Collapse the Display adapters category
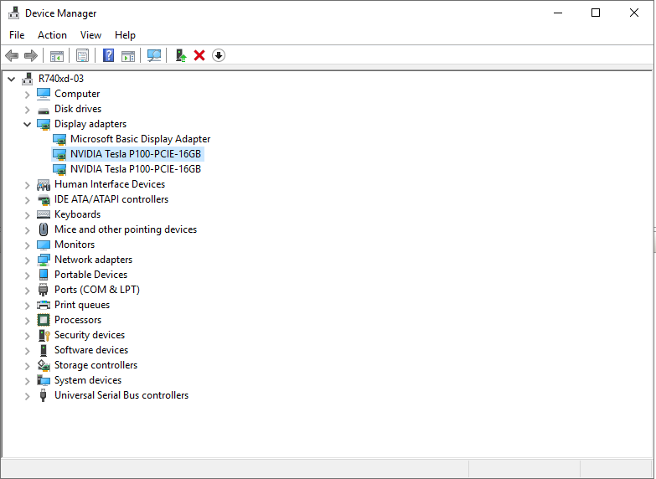 pos(28,124)
